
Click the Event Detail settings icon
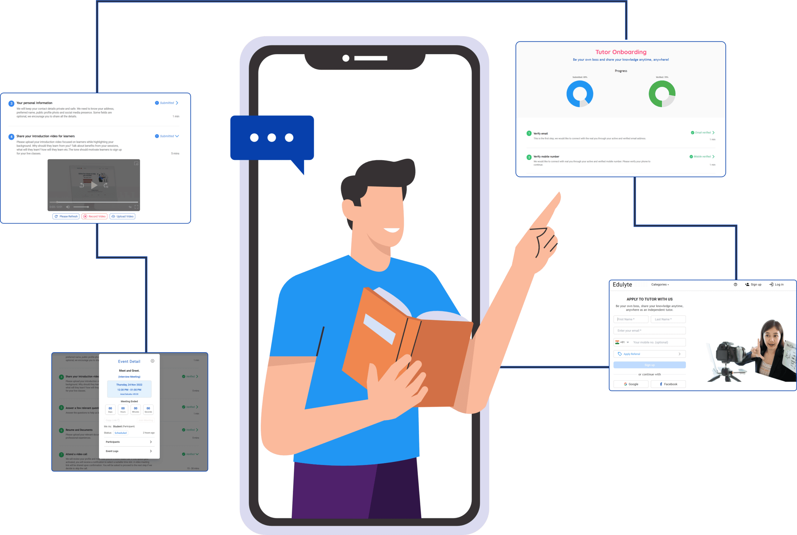pyautogui.click(x=153, y=361)
